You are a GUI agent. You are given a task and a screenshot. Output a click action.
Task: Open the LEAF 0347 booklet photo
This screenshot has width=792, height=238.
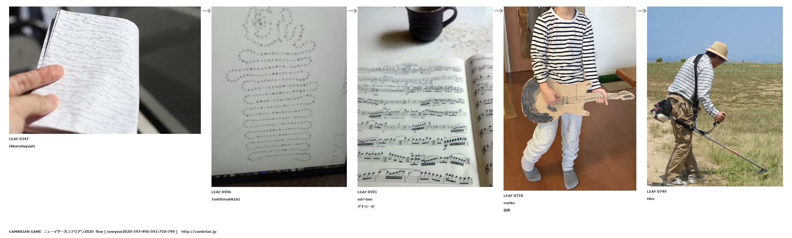(x=105, y=70)
